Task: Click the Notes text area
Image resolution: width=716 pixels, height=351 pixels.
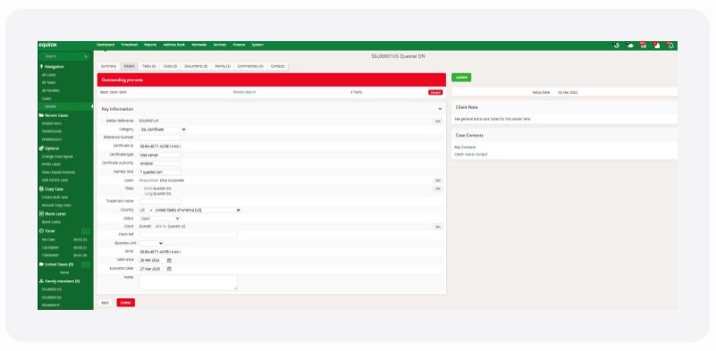Action: [188, 282]
